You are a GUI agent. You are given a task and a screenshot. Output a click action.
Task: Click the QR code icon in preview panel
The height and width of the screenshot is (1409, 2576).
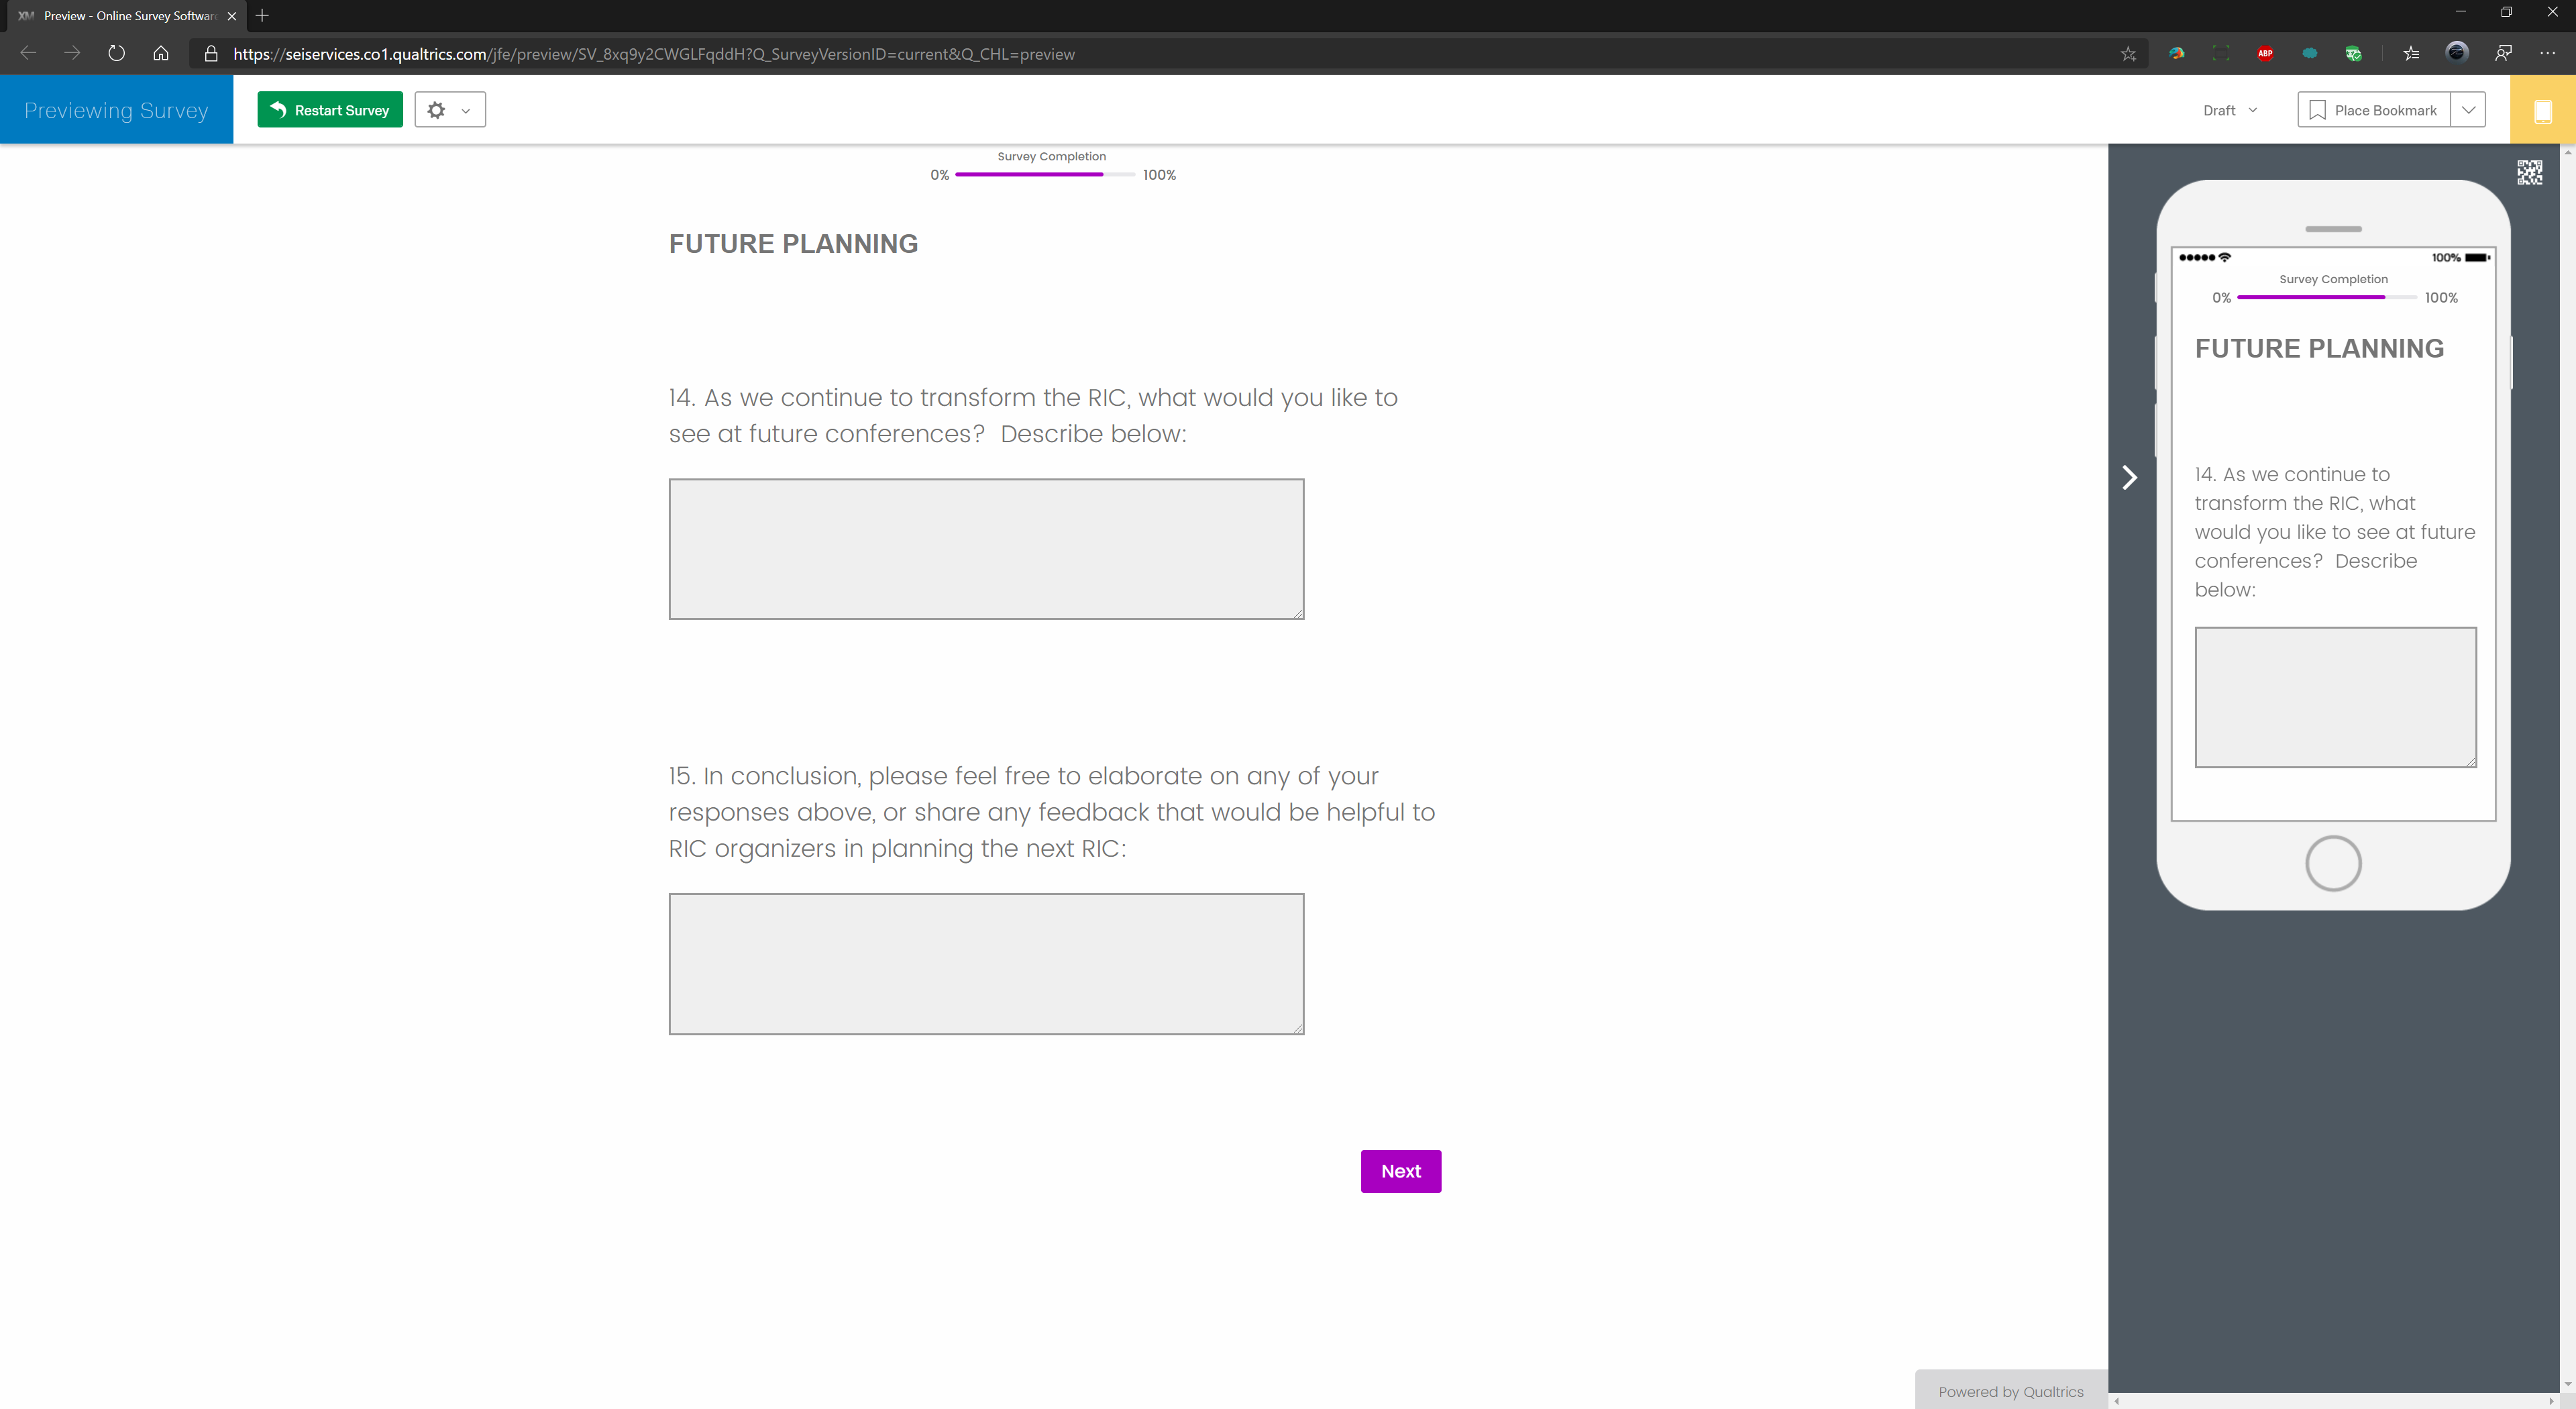tap(2529, 172)
